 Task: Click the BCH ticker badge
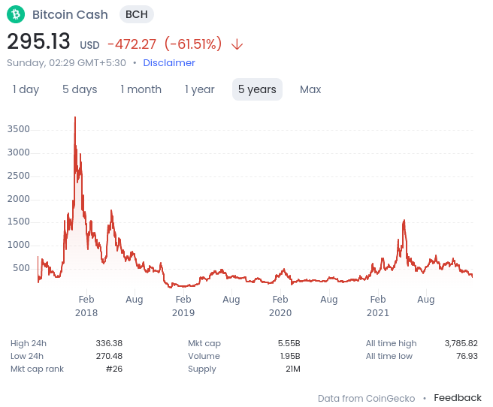coord(137,14)
